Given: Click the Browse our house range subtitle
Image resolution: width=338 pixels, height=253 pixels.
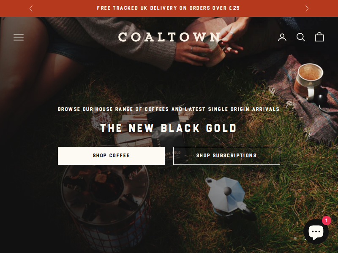Looking at the screenshot, I should [169, 109].
